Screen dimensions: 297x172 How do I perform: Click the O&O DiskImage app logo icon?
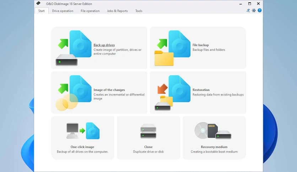pos(38,3)
